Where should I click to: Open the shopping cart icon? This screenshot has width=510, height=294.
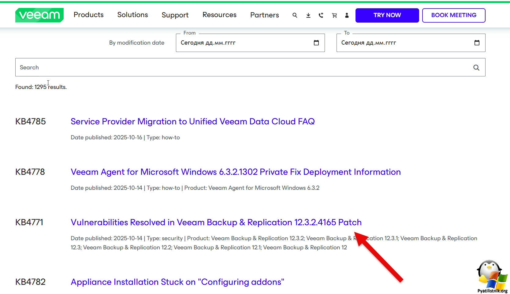pyautogui.click(x=334, y=15)
